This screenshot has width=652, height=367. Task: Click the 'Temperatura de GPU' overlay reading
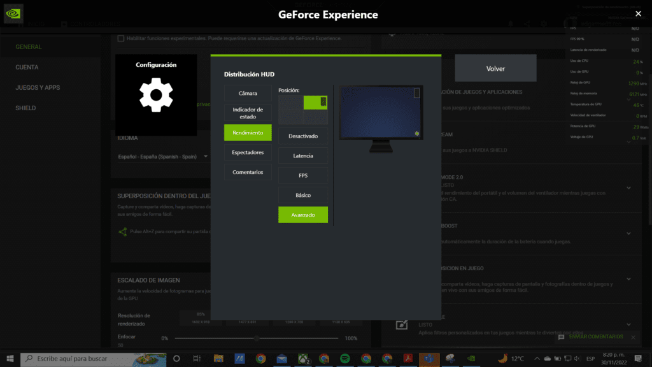(608, 104)
